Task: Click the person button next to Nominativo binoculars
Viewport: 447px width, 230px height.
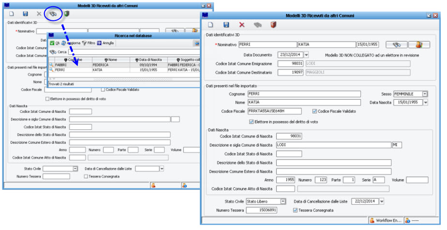Action: coord(419,45)
